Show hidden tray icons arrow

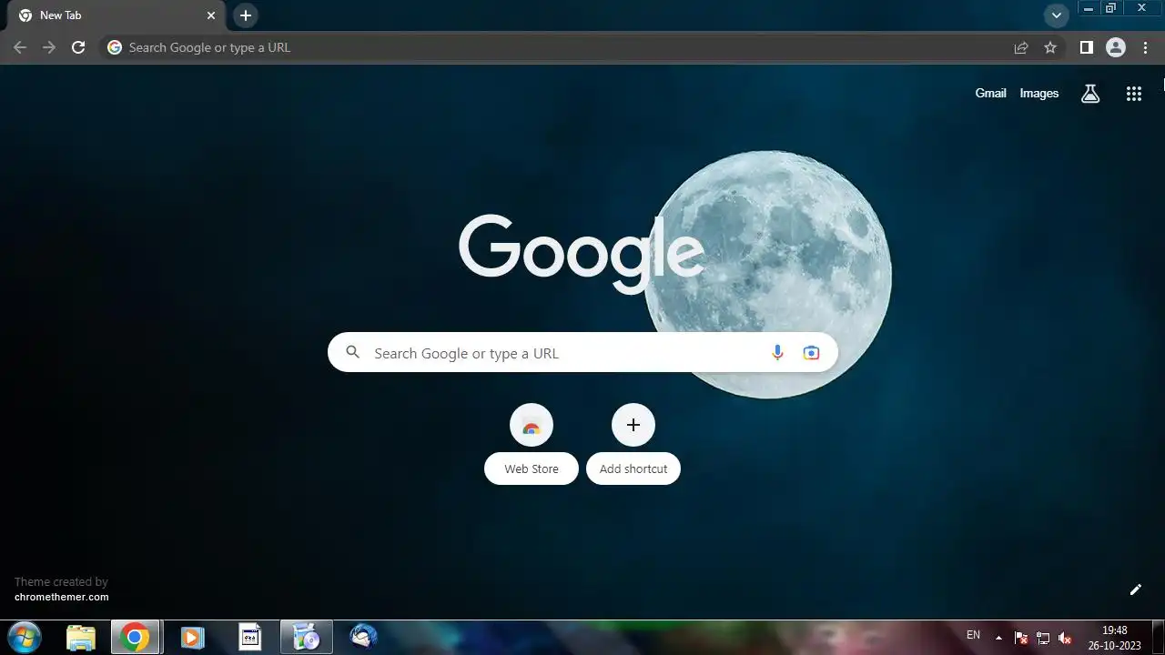(x=998, y=638)
